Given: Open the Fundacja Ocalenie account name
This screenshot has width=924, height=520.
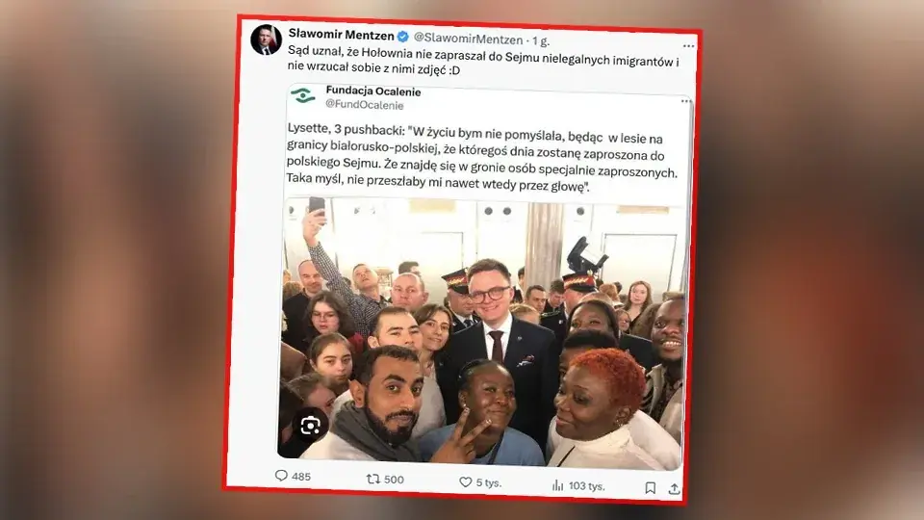Looking at the screenshot, I should (373, 91).
